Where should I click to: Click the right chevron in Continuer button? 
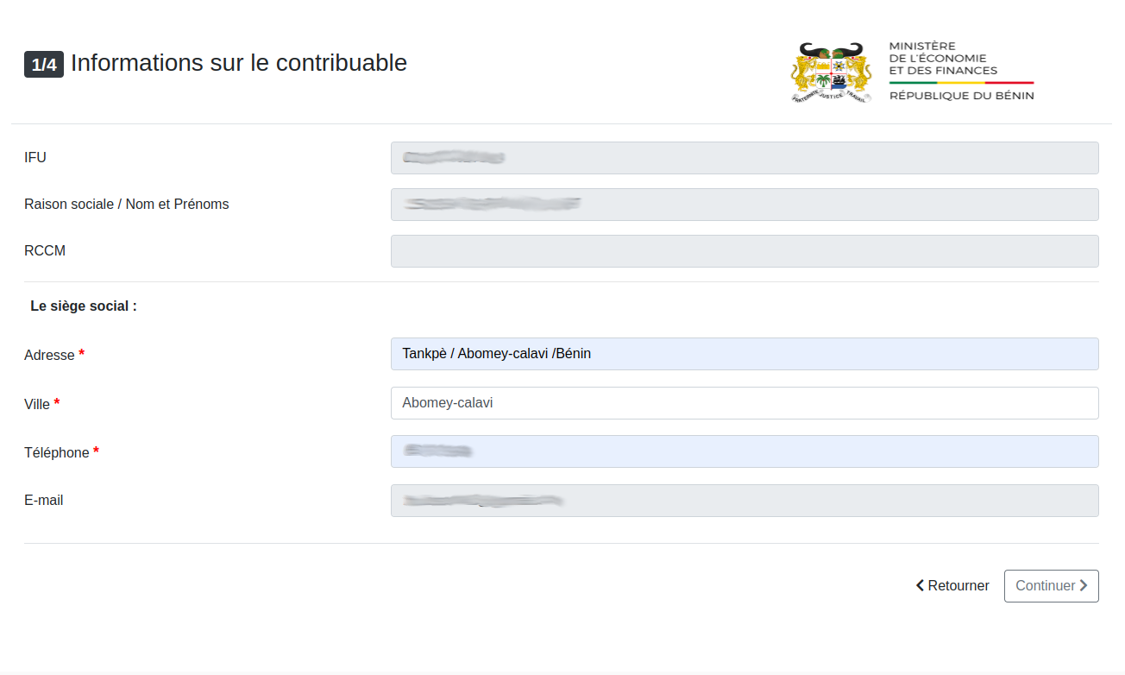[x=1084, y=586]
